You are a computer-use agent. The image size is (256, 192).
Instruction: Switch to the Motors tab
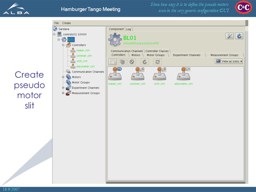(x=136, y=55)
